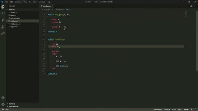Open Run and Debug view icon
The height and width of the screenshot is (111, 198).
click(x=3, y=27)
